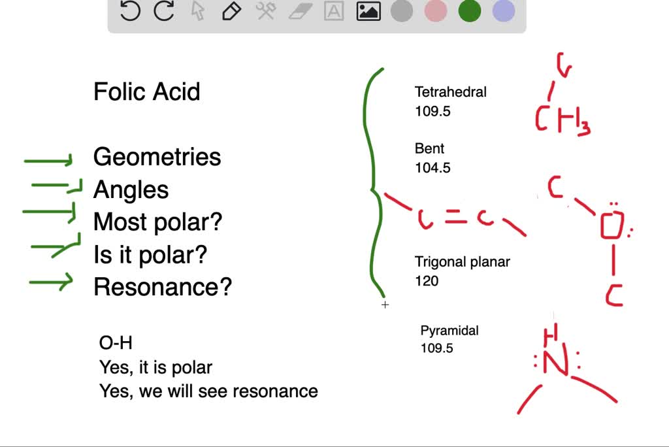Select the Eraser tool

(299, 11)
